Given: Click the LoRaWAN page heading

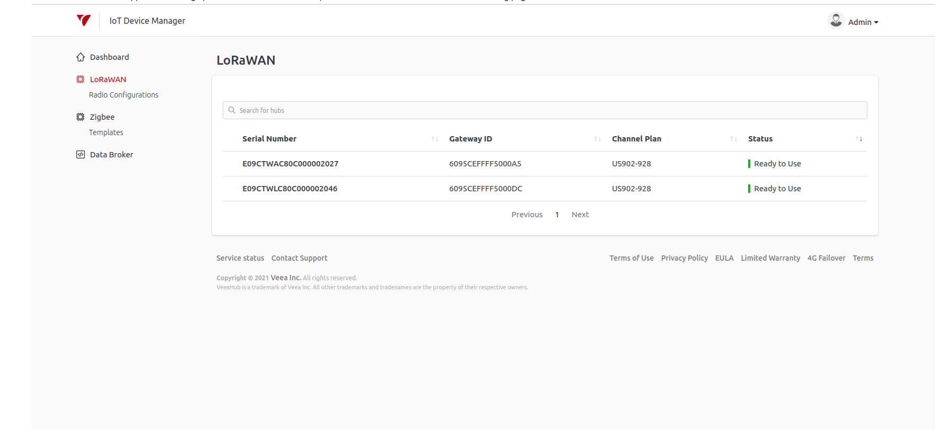Looking at the screenshot, I should [x=246, y=60].
